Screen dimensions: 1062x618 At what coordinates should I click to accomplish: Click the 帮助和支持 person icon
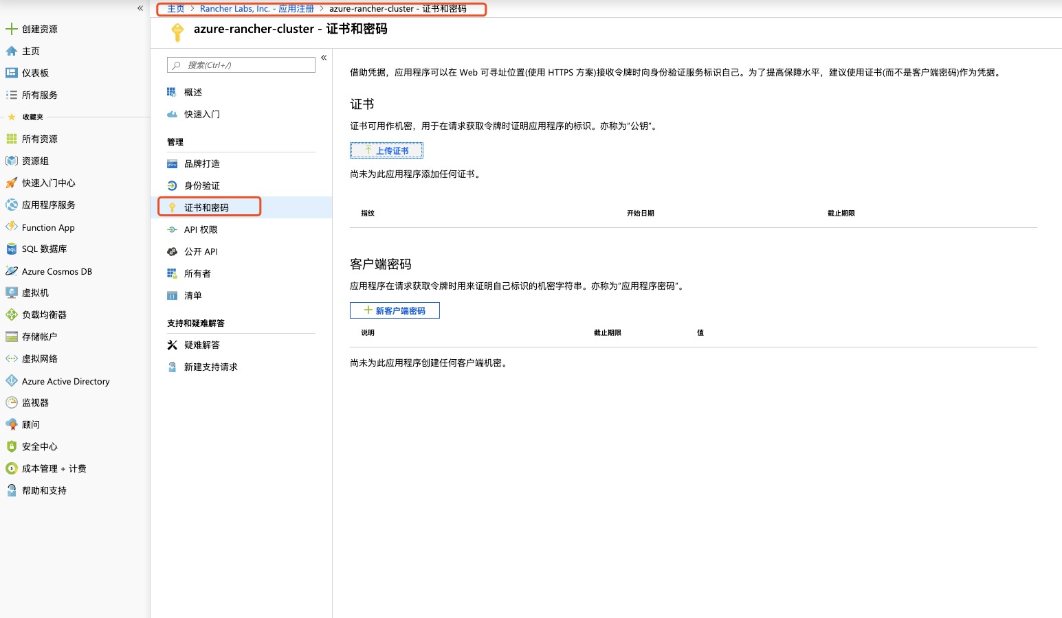click(11, 490)
